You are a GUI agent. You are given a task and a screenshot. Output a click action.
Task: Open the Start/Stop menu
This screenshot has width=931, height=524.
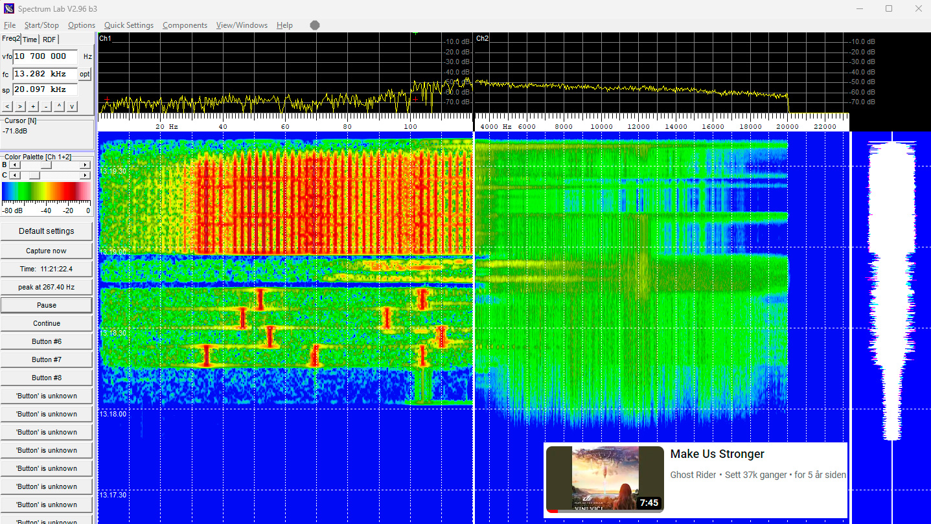41,25
